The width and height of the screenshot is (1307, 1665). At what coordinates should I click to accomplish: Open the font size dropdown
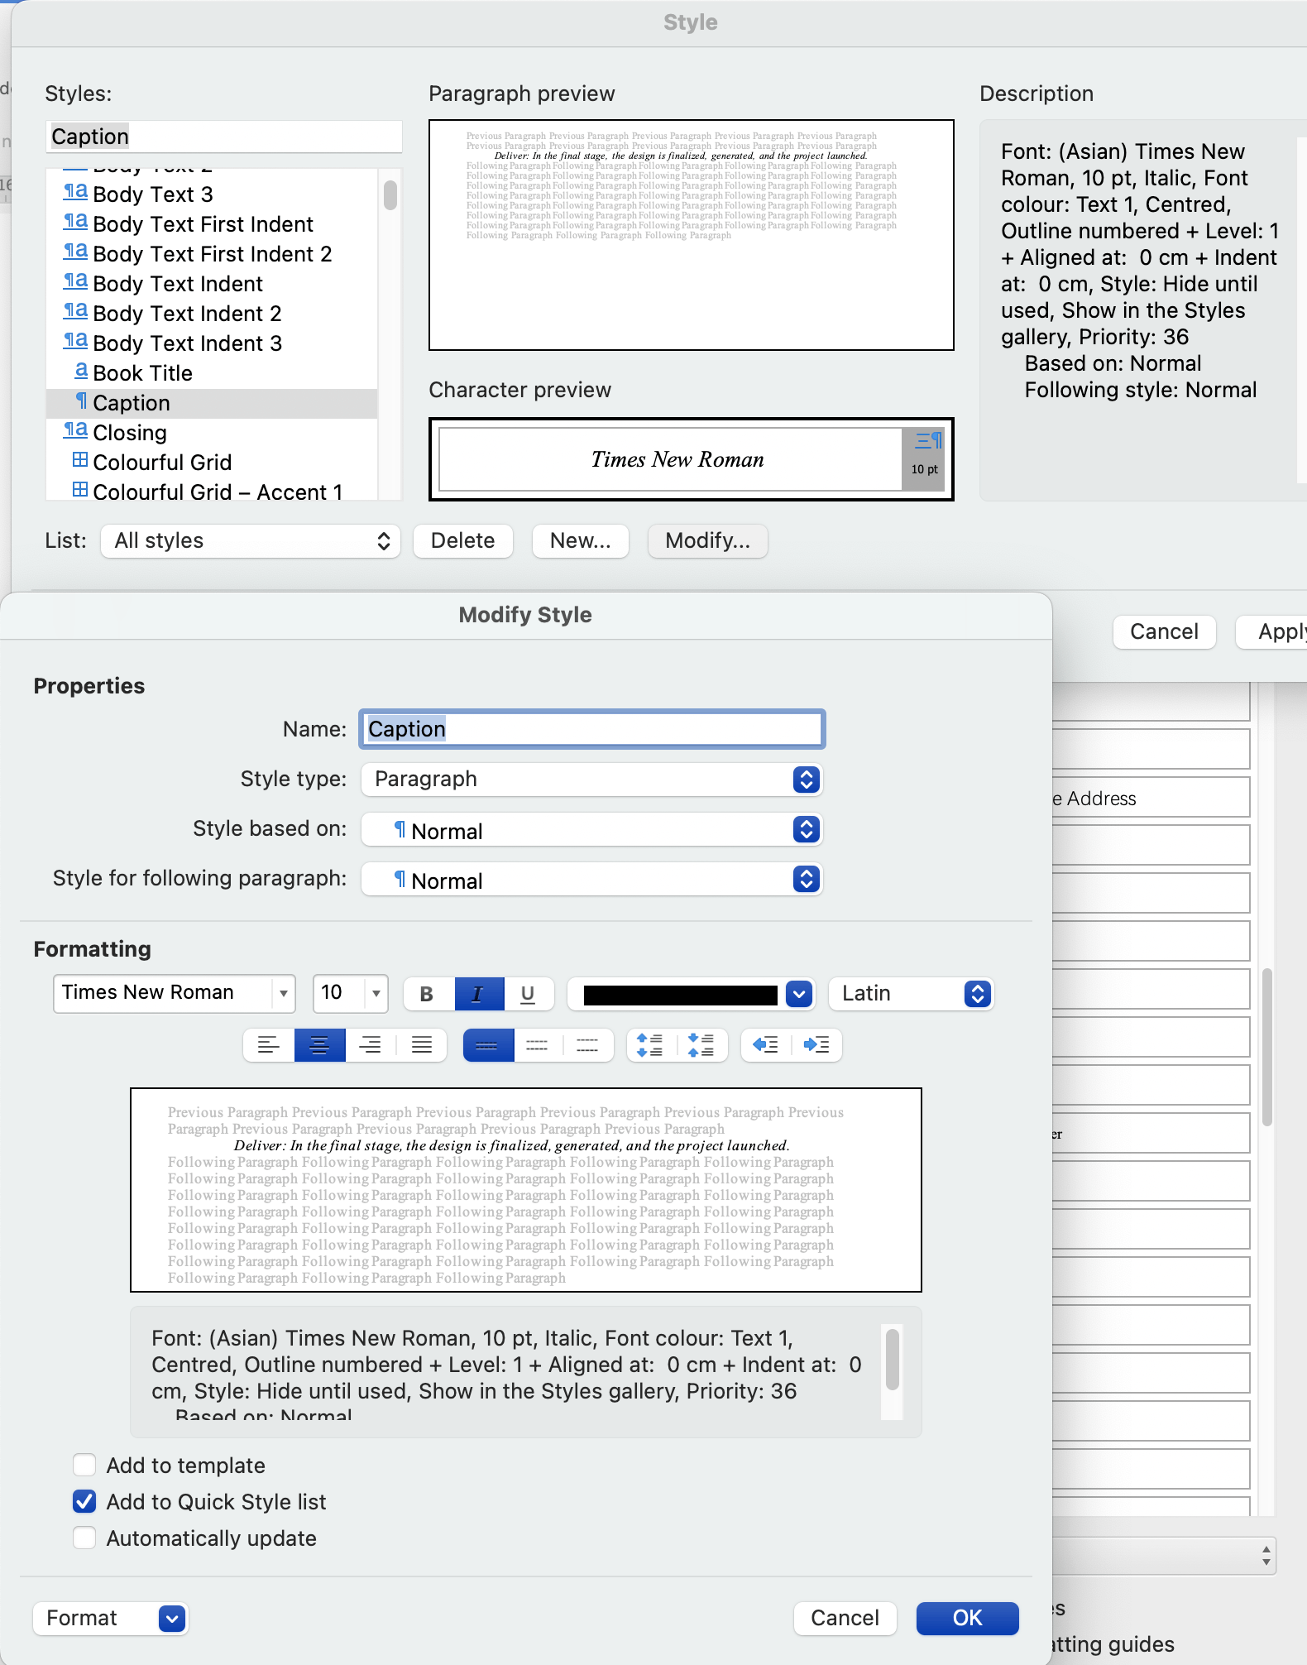[x=376, y=993]
